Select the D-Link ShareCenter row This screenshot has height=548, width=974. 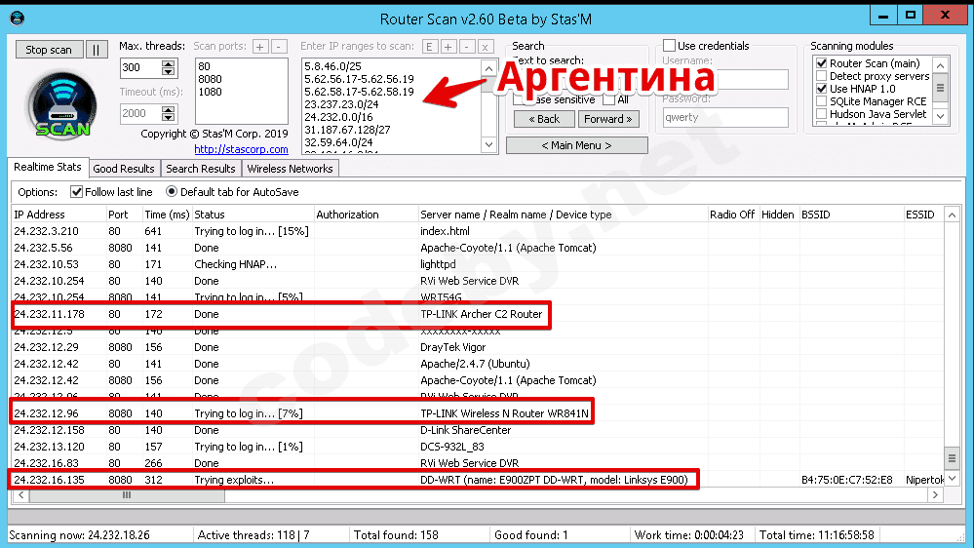(x=479, y=430)
